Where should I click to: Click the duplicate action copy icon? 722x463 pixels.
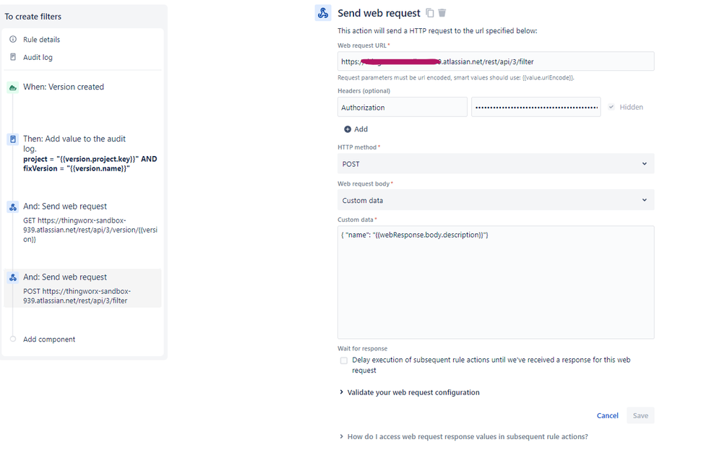pyautogui.click(x=430, y=13)
